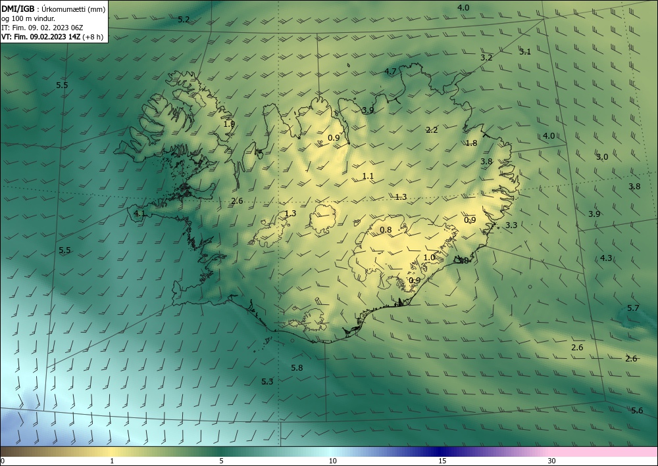Click the 'og 100 m vindur.' subtitle line

tap(28, 18)
